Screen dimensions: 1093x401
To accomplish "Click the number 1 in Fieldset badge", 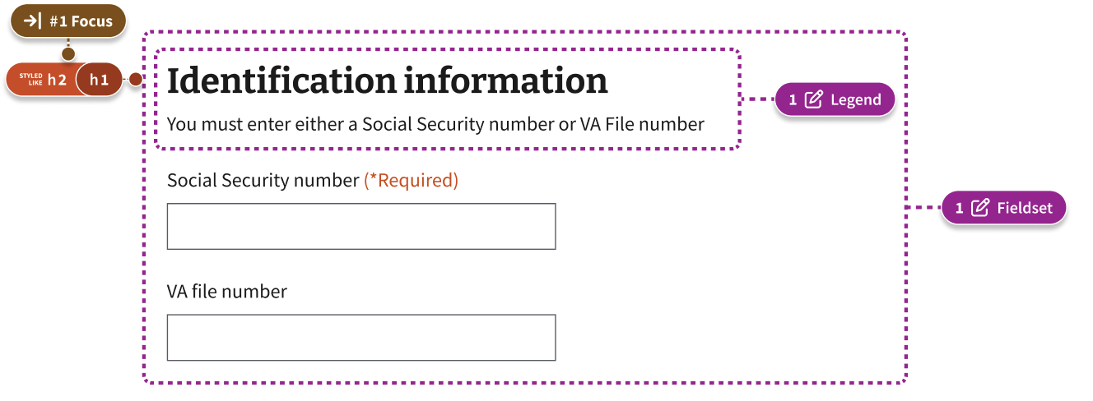I will pyautogui.click(x=960, y=208).
